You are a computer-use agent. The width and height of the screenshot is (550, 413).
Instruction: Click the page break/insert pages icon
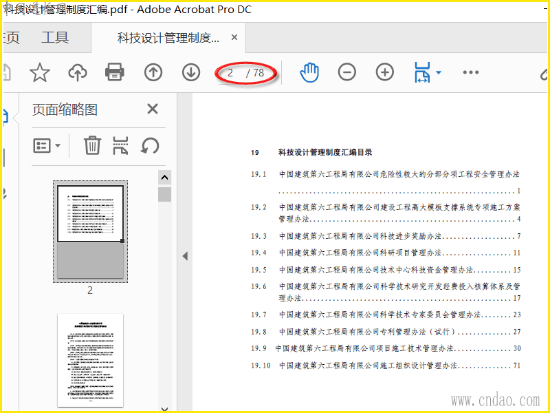click(120, 145)
